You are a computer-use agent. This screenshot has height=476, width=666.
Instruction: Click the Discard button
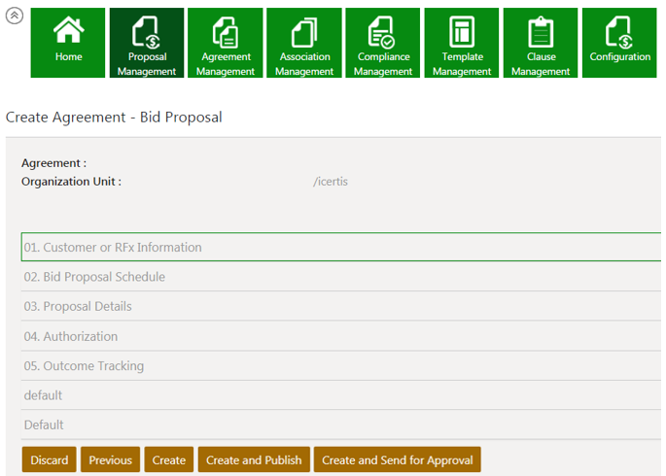[50, 460]
